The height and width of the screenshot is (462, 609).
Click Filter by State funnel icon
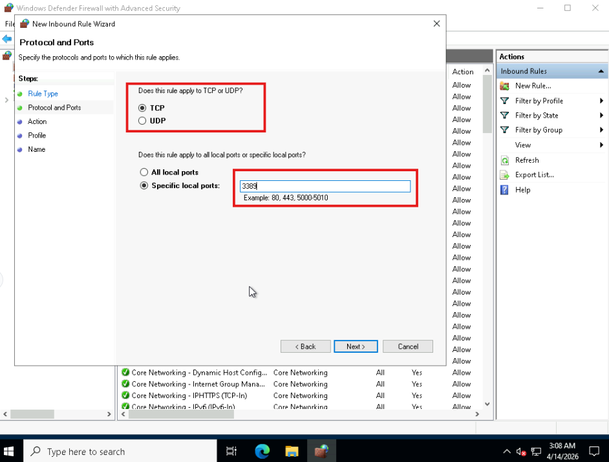504,115
